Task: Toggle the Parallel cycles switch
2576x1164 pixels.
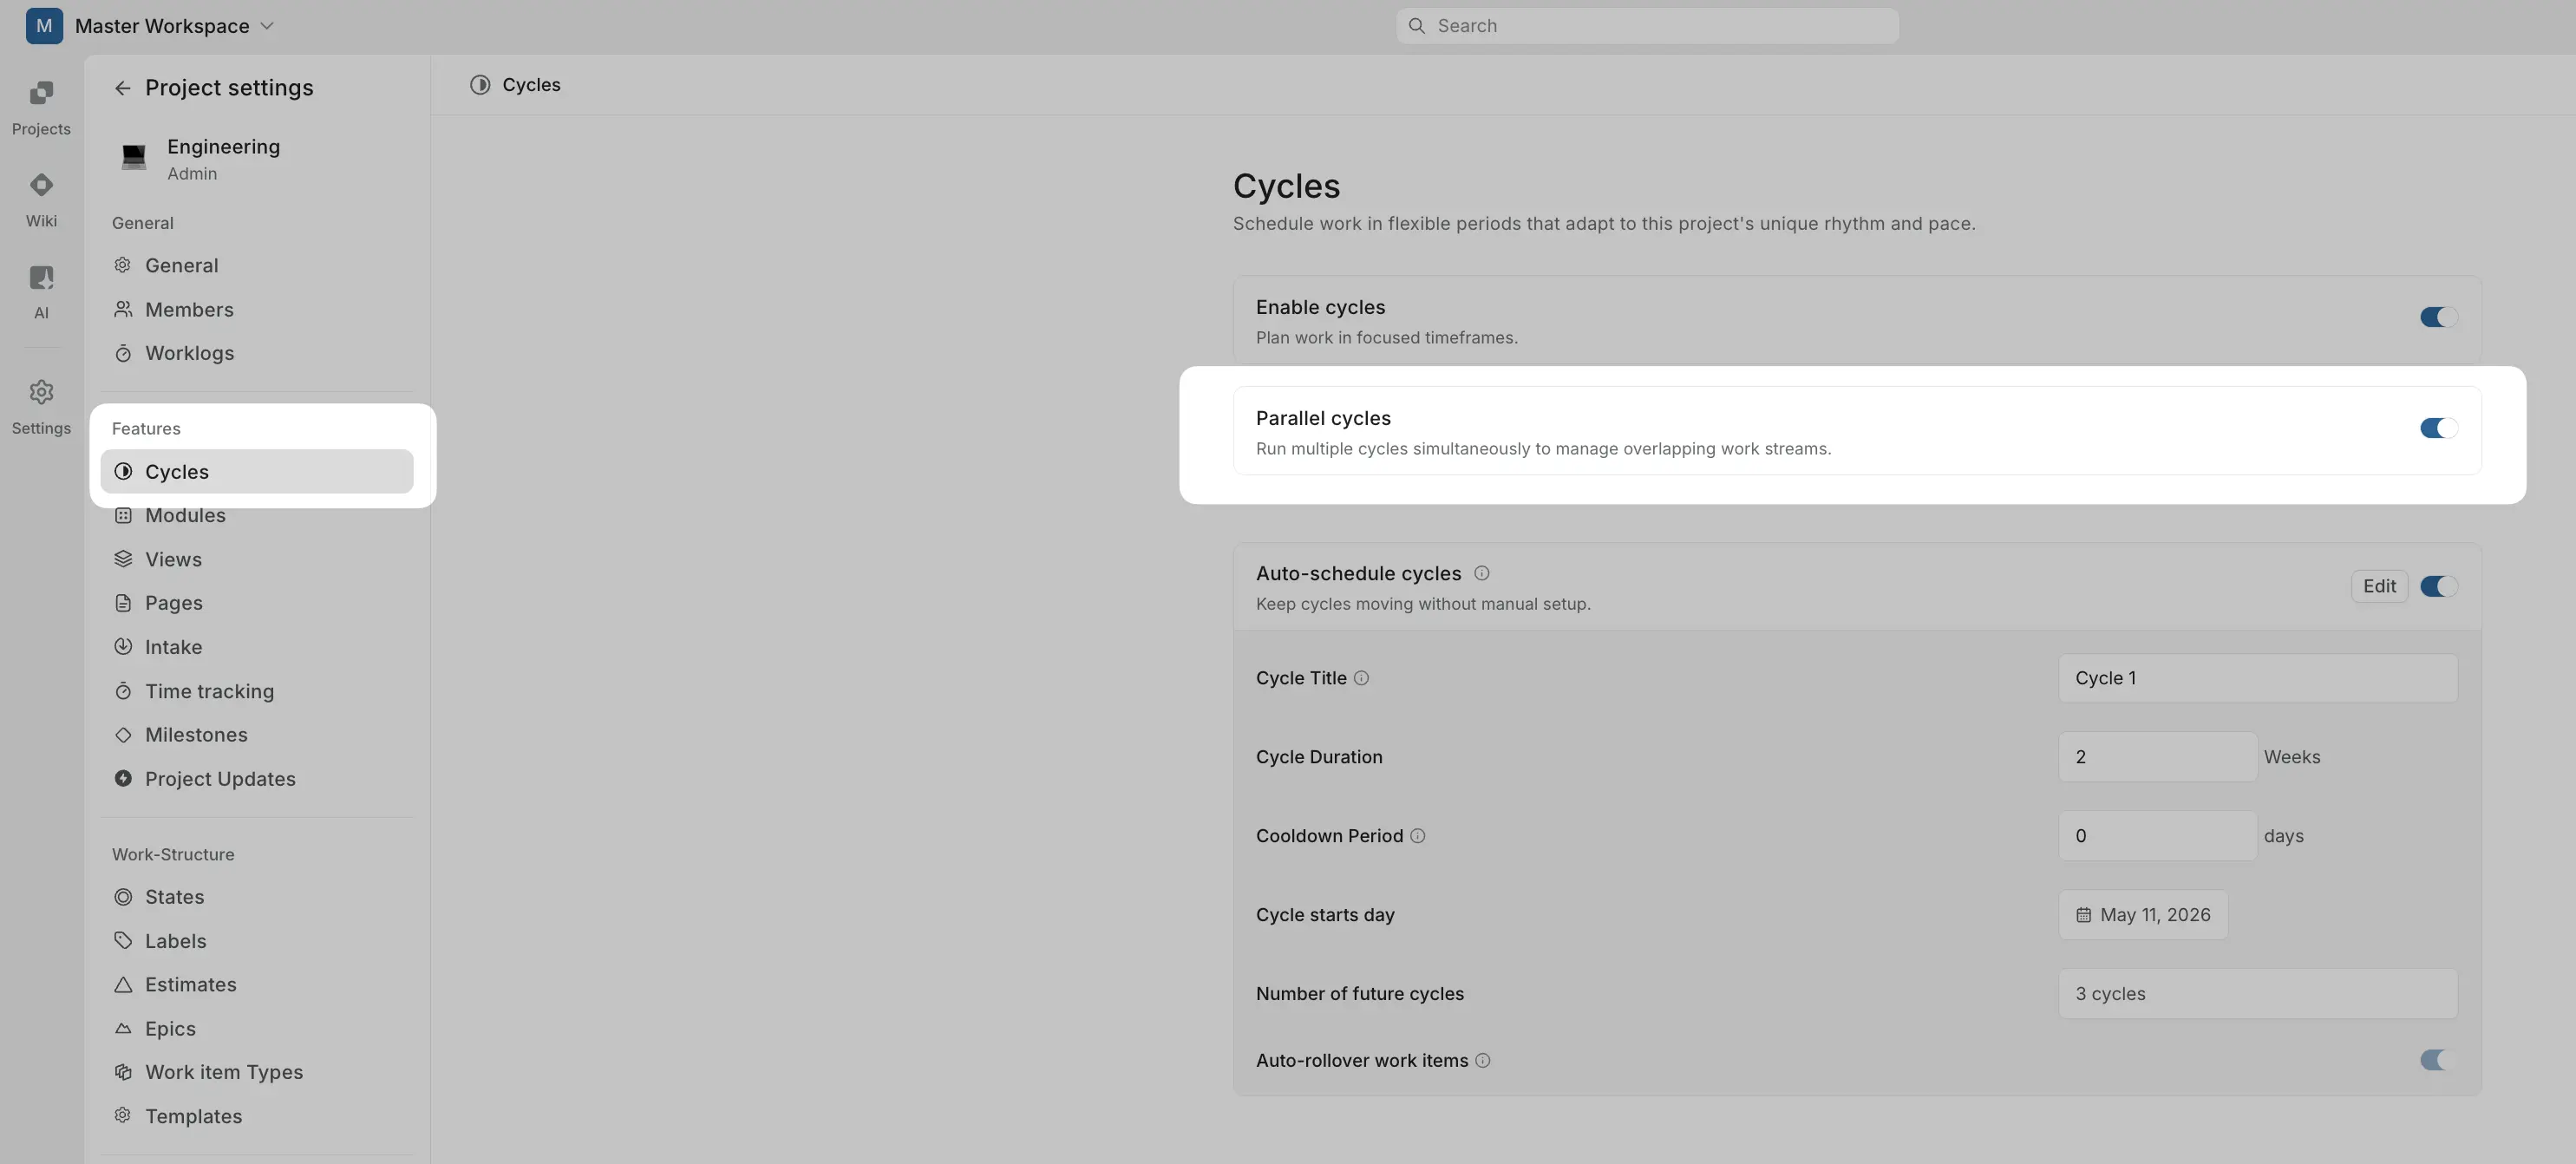Action: point(2437,428)
